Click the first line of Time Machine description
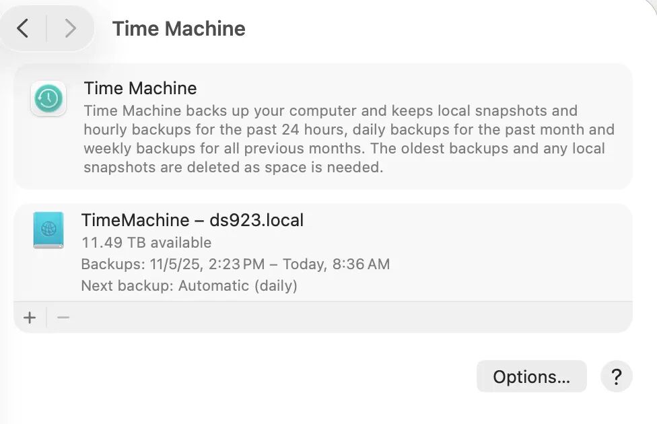Screen dimensions: 657x424 coord(331,110)
